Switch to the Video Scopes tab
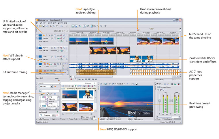The image size is (219, 139). click(x=167, y=119)
